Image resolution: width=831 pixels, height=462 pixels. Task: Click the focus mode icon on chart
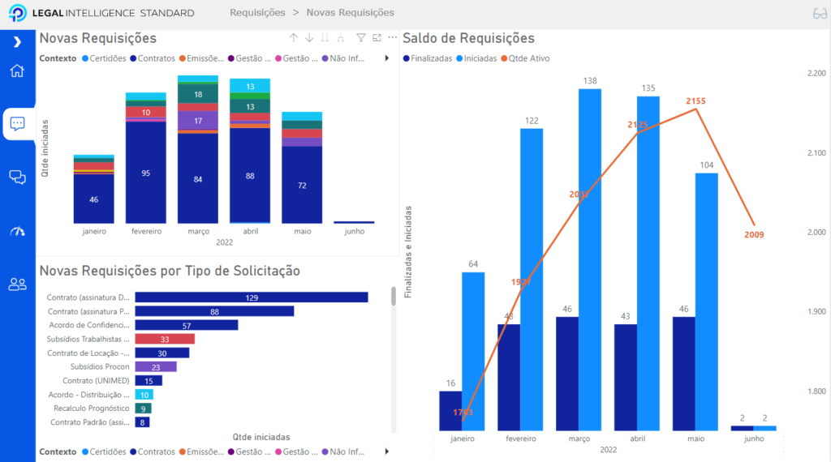click(377, 38)
